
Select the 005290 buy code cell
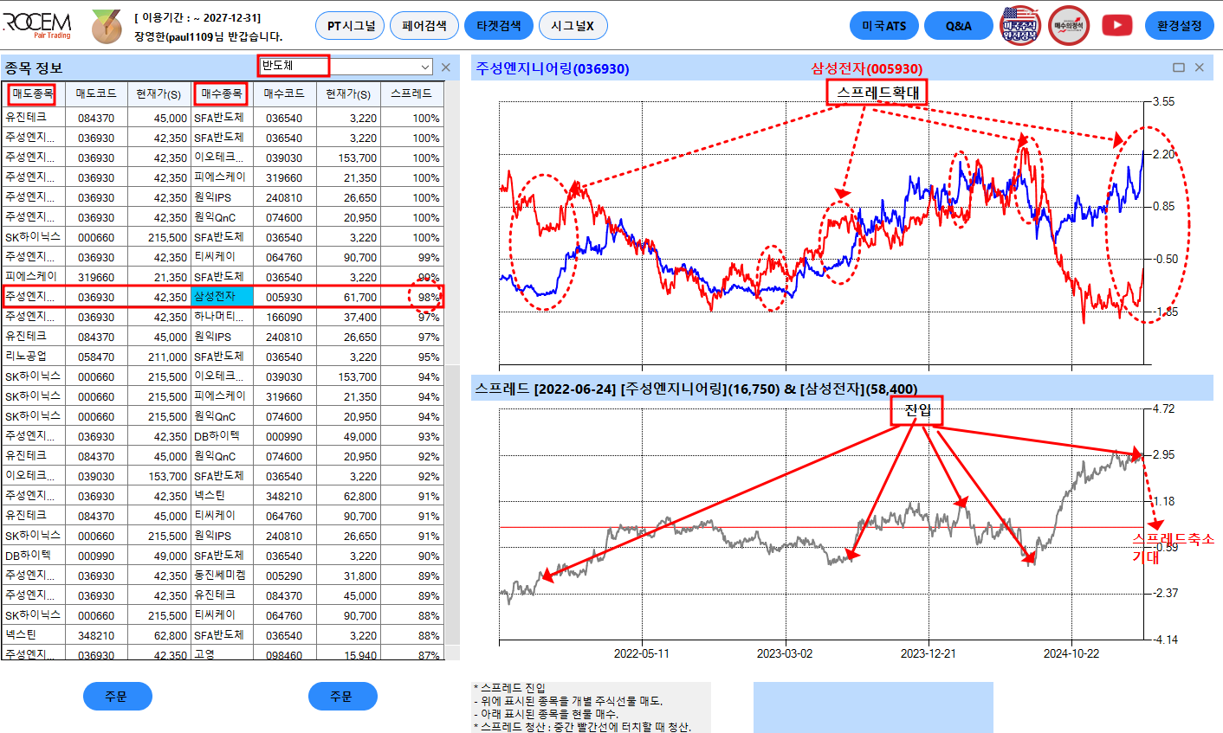pyautogui.click(x=284, y=575)
